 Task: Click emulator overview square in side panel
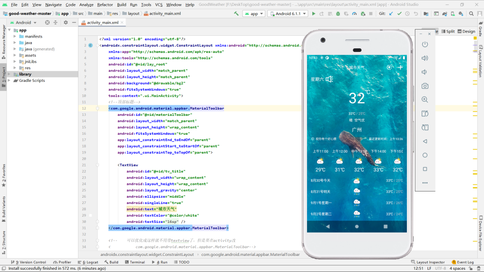(425, 169)
